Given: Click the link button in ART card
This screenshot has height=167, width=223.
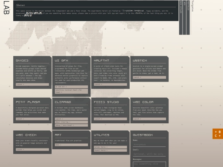Looking at the screenshot, I should point(71,145).
